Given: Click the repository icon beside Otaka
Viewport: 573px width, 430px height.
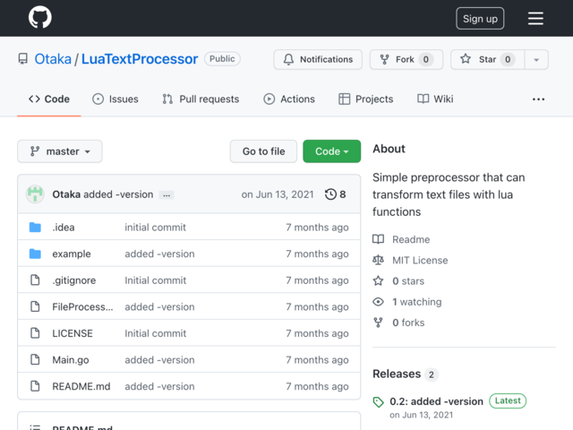Looking at the screenshot, I should (23, 59).
